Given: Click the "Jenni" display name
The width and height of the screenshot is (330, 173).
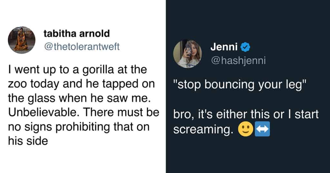Looking at the screenshot, I should coord(224,47).
